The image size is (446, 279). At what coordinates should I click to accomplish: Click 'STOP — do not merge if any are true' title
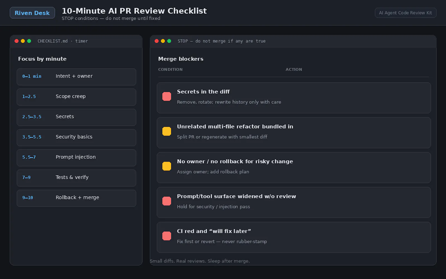222,41
